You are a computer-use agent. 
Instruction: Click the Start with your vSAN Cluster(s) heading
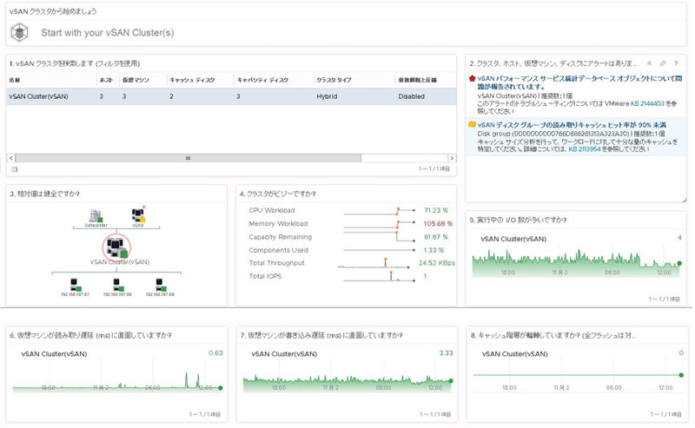(x=108, y=32)
